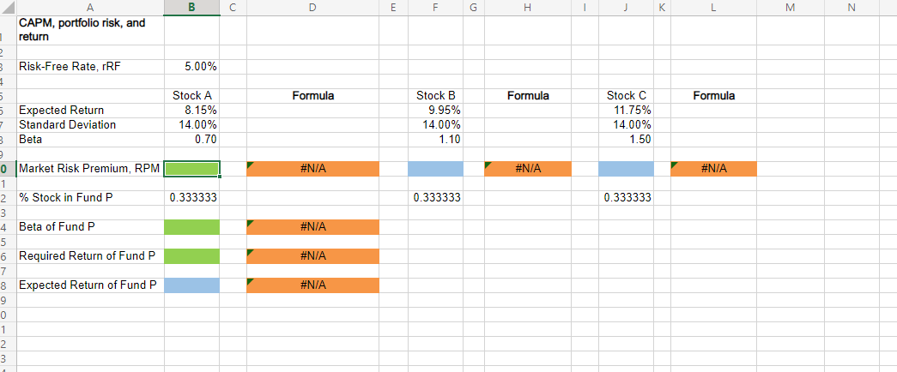Viewport: 897px width, 372px height.
Task: Select the column M header
Action: (790, 8)
